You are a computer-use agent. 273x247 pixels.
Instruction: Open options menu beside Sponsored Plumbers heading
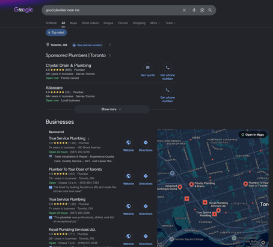(110, 55)
